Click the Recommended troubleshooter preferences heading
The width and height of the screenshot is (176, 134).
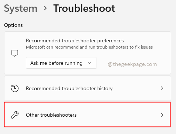(75, 40)
